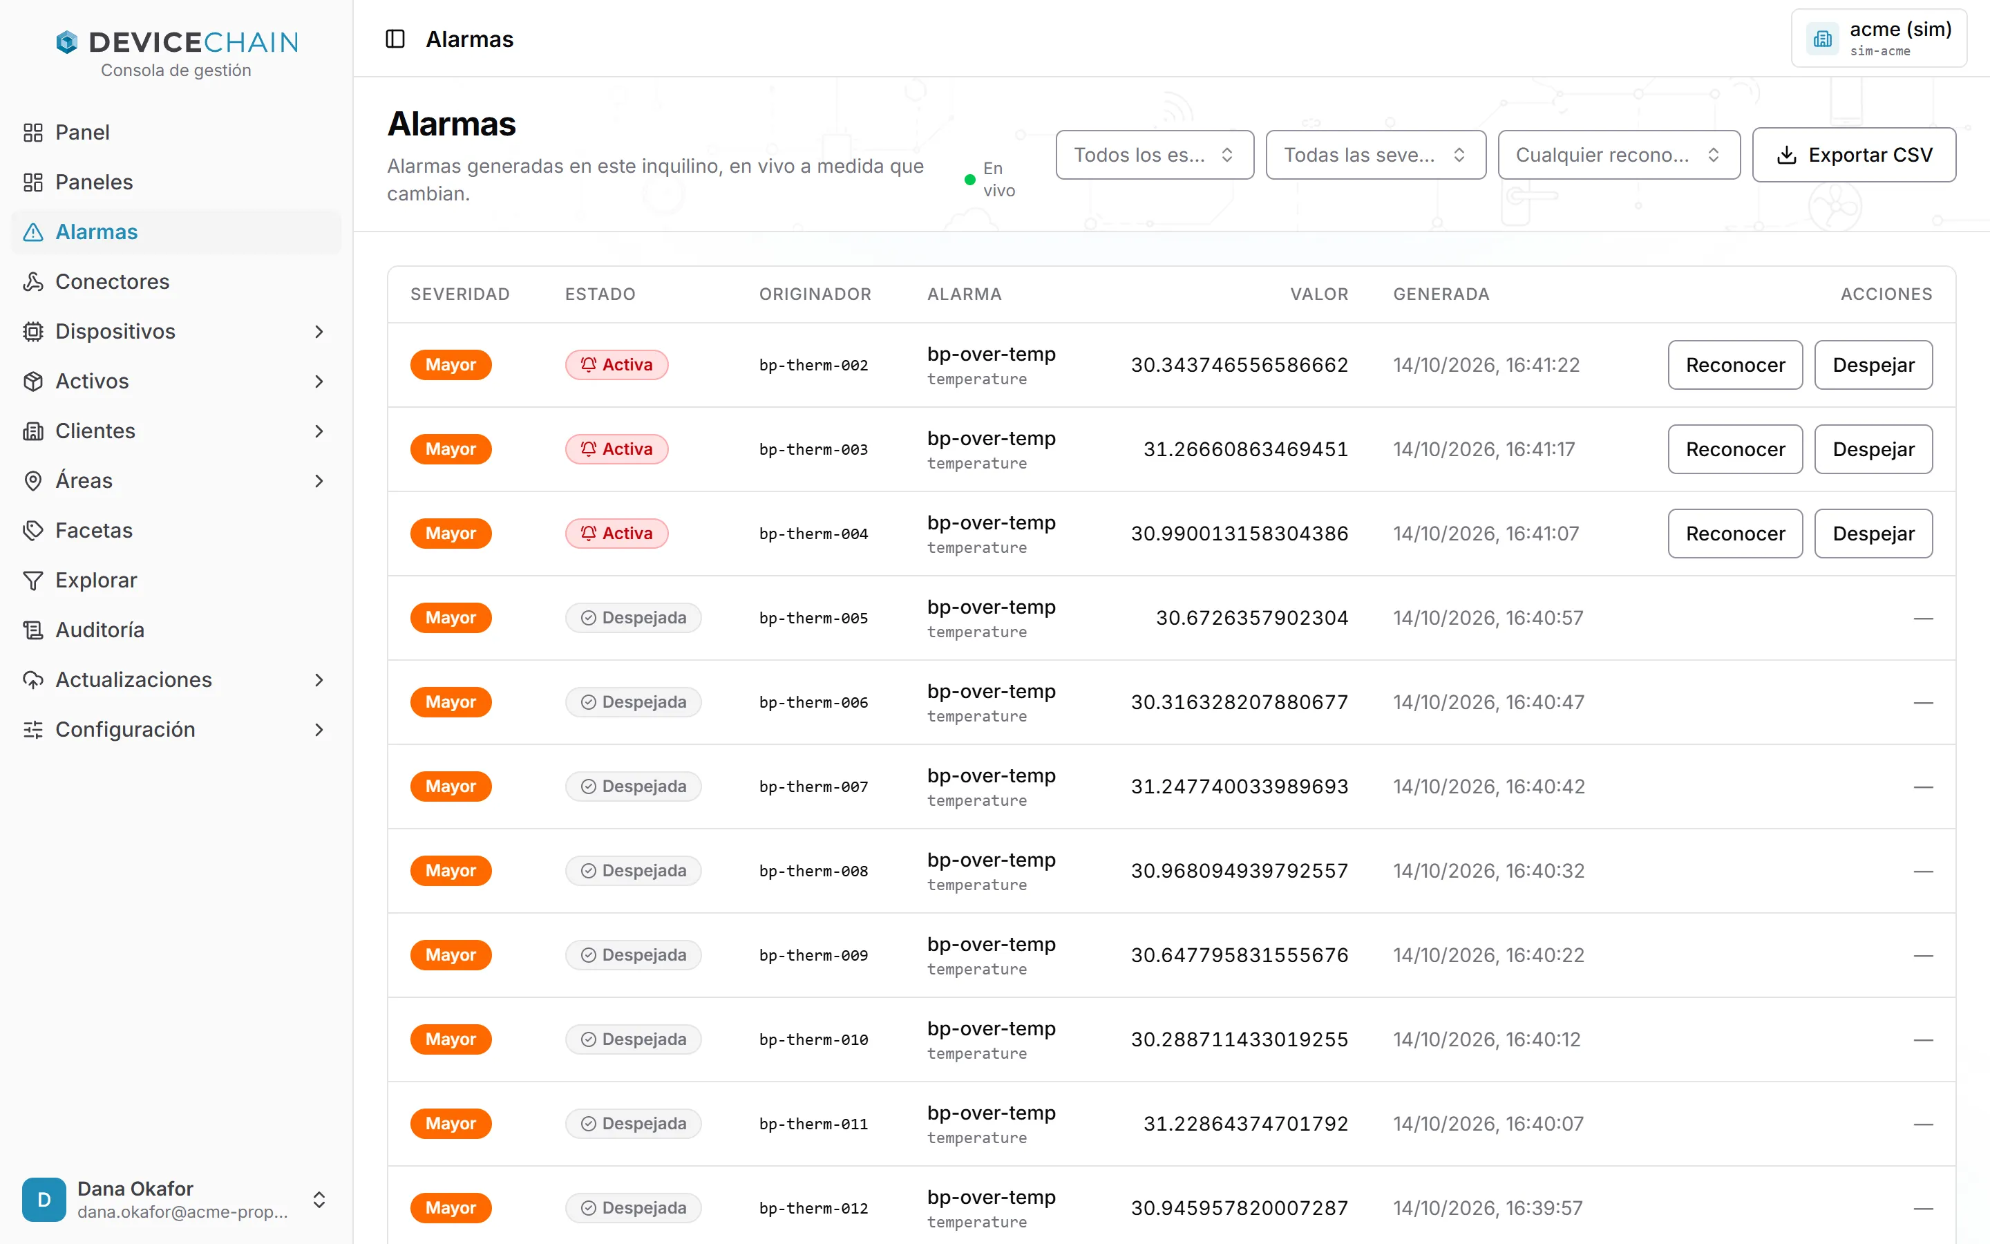
Task: Open the acme (sim) tenant switcher
Action: [1878, 39]
